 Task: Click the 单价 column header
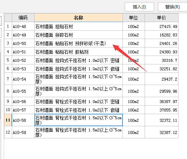click(162, 18)
